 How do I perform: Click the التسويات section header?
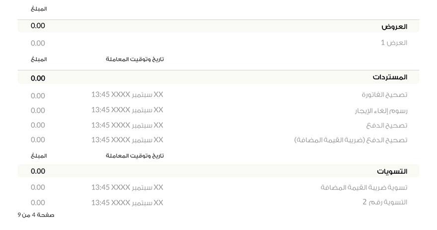coord(392,172)
